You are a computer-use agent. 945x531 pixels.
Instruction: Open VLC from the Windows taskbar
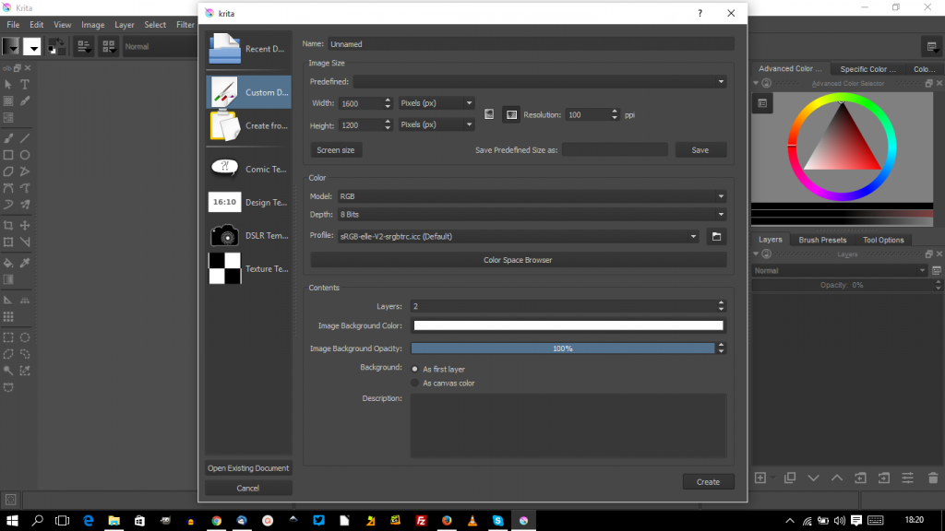coord(472,521)
